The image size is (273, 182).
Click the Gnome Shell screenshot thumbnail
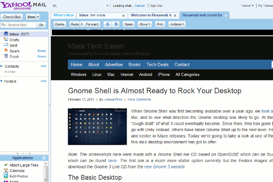pos(96,124)
